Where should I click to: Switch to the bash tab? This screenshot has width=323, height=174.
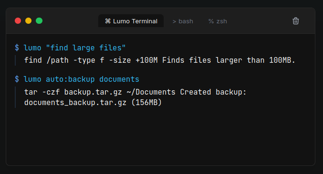point(183,21)
